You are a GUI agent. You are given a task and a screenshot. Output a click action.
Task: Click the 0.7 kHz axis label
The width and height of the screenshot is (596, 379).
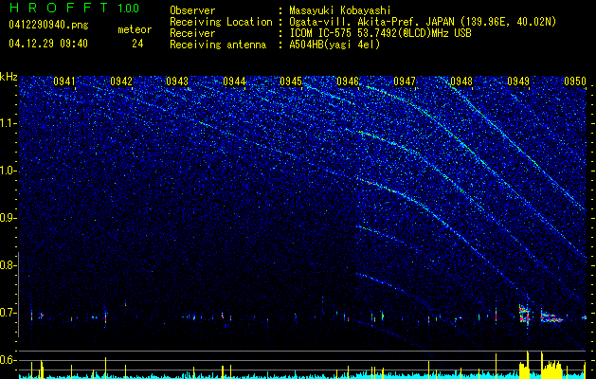[8, 313]
